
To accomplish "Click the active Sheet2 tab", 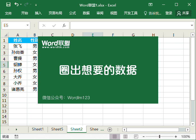I will 77,129.
